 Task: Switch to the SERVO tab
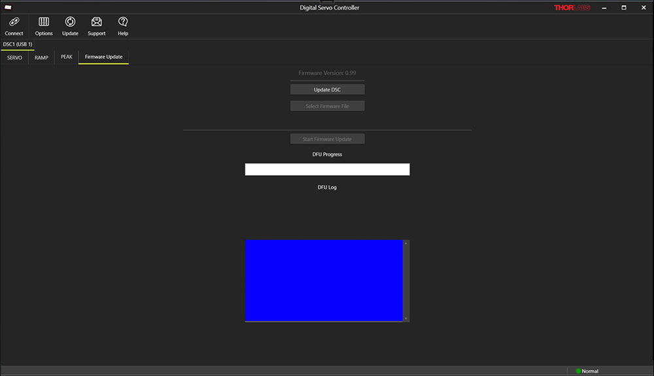pyautogui.click(x=14, y=58)
